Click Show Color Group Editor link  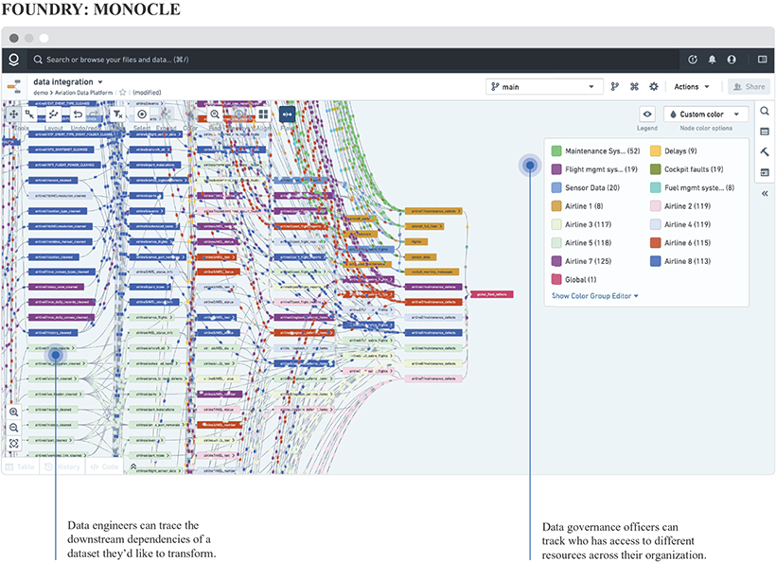[x=595, y=296]
